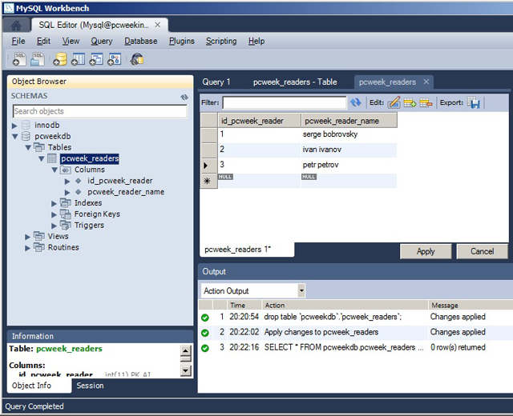
Task: Expand the Foreign Keys node
Action: [x=54, y=214]
